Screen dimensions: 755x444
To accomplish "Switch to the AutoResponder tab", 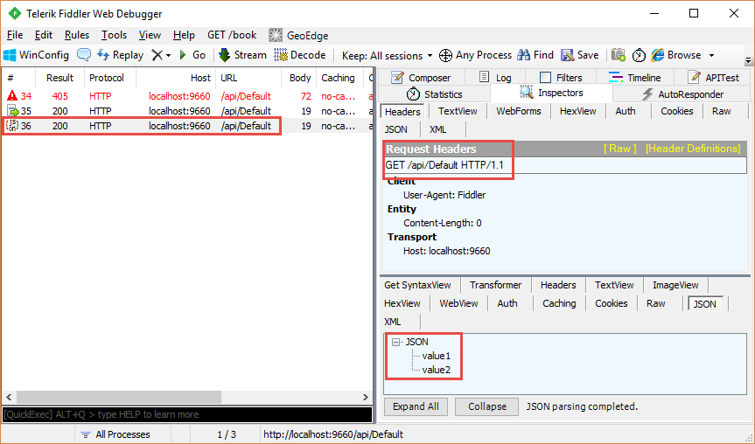I will tap(682, 94).
